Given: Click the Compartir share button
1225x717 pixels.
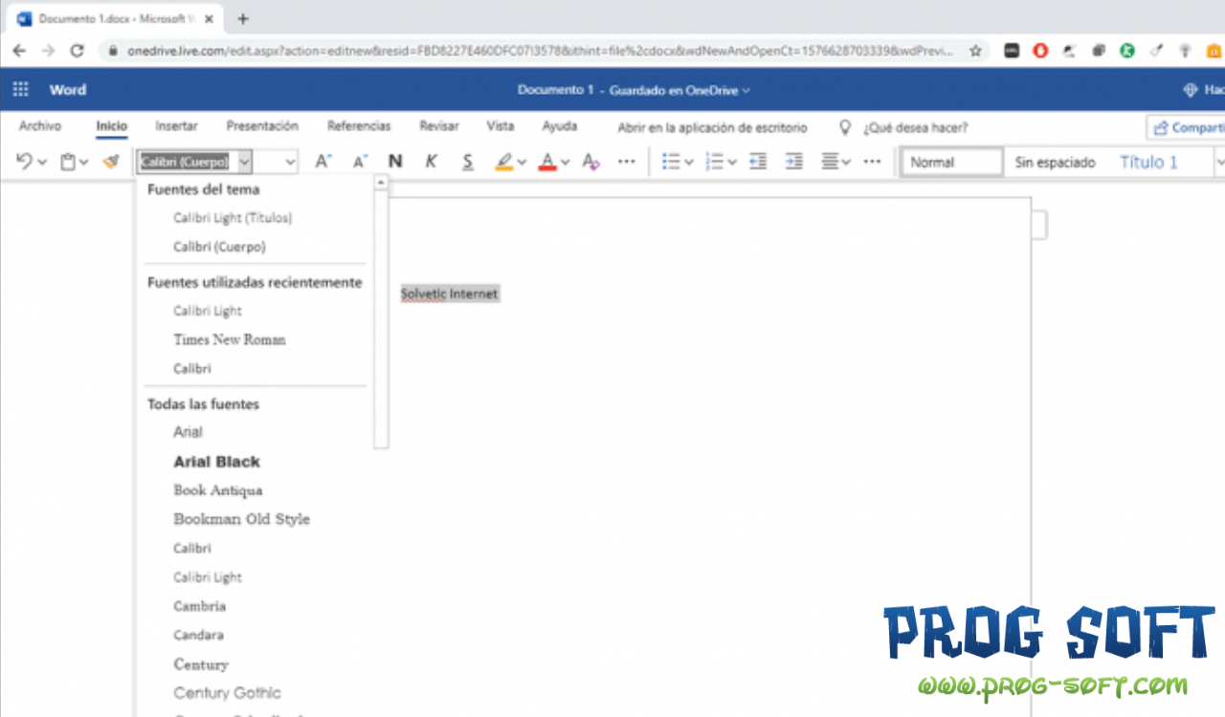Looking at the screenshot, I should [x=1187, y=127].
